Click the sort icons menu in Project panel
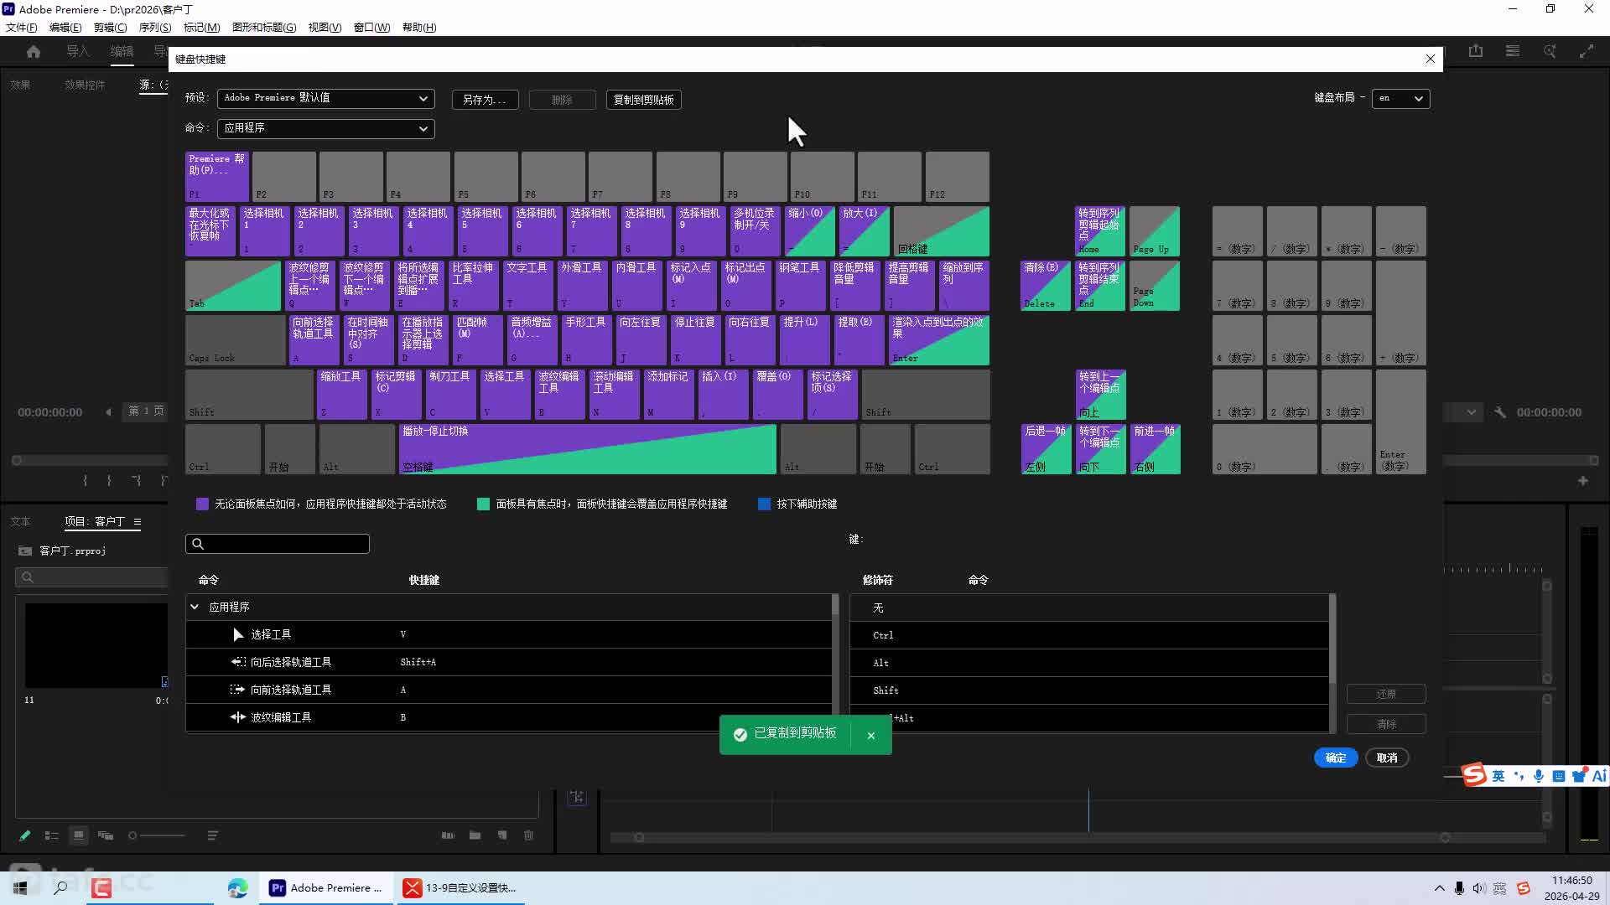This screenshot has width=1610, height=905. pos(213,835)
